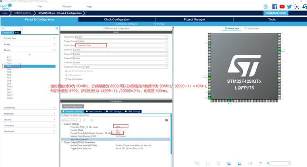Viewport: 307px width, 167px height.
Task: Switch to Project Manager tab
Action: [x=194, y=19]
